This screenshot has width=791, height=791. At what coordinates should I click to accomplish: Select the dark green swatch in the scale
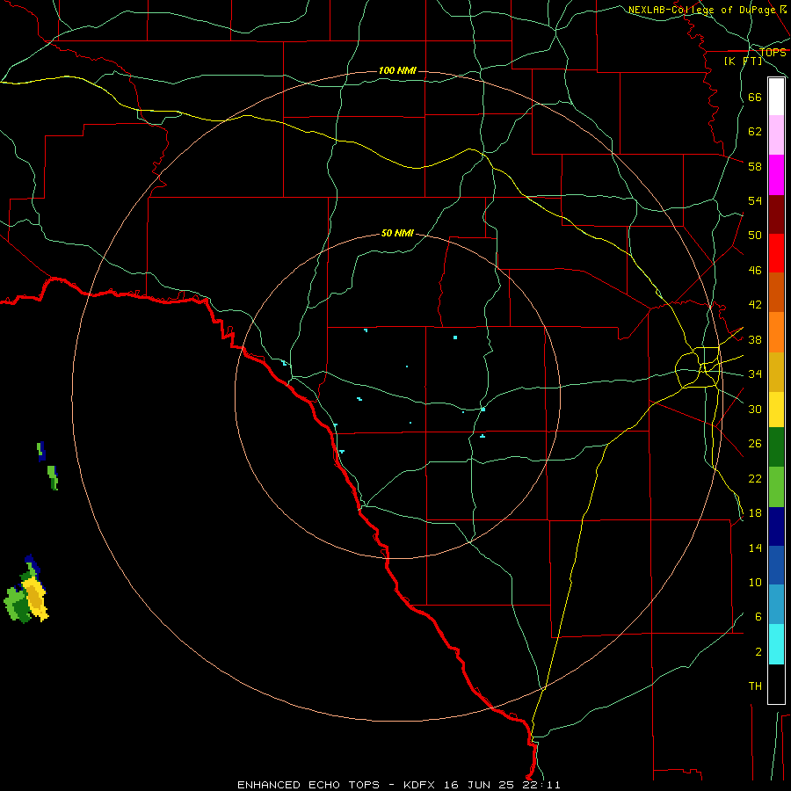tap(776, 447)
